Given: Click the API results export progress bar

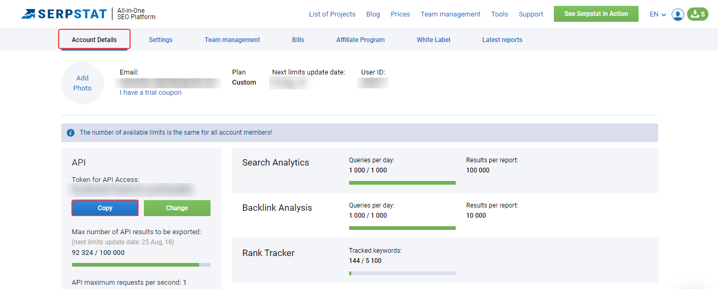Looking at the screenshot, I should coord(141,265).
